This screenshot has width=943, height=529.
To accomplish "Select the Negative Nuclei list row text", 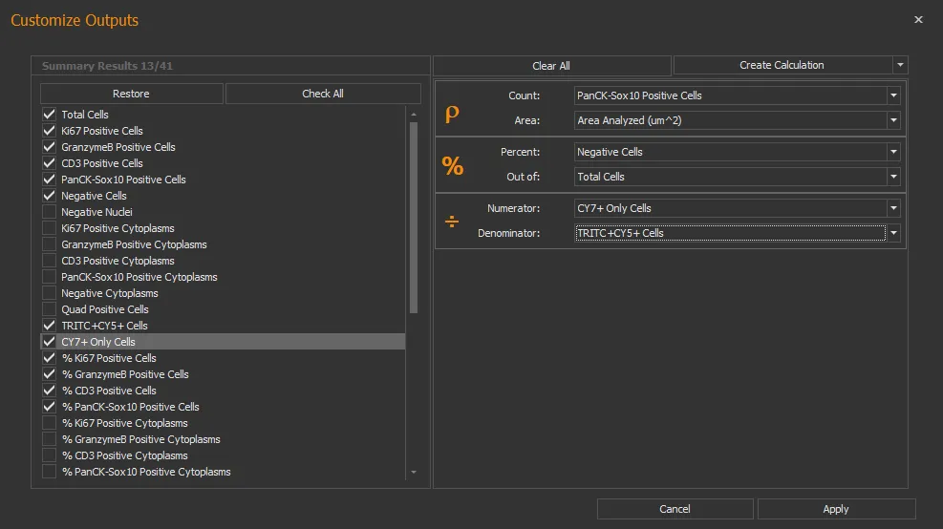I will click(x=96, y=212).
